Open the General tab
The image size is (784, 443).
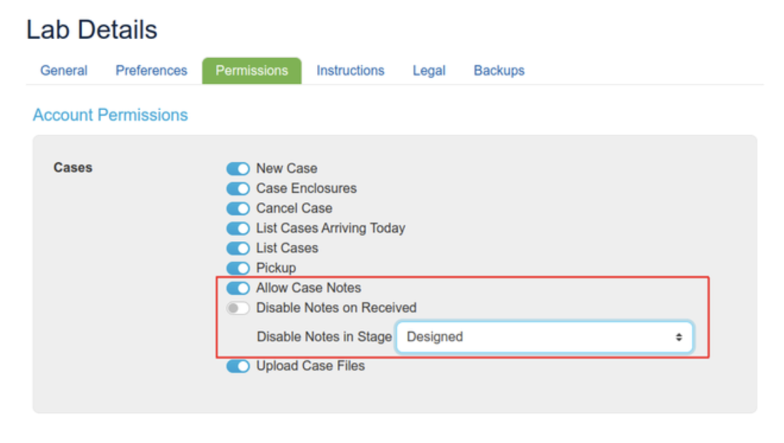point(64,70)
